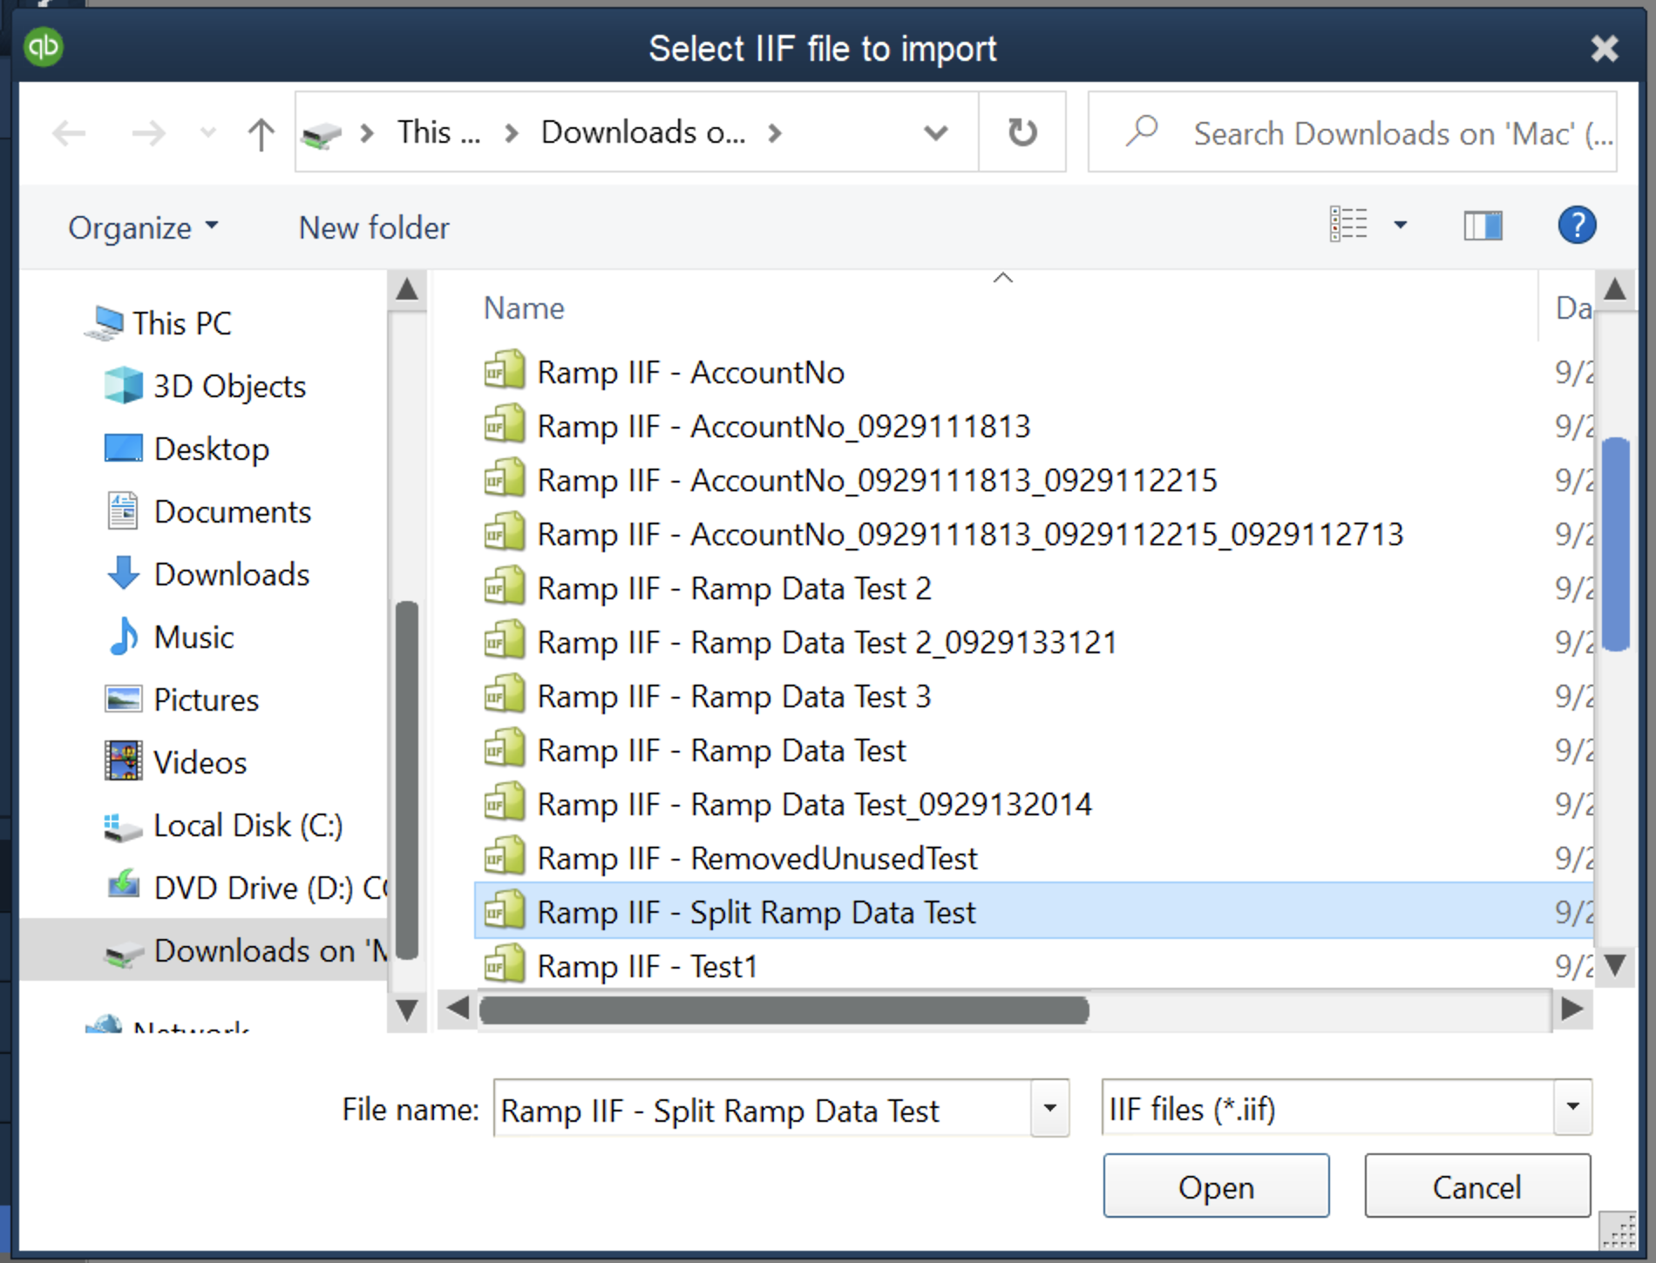Viewport: 1656px width, 1263px height.
Task: Sort files by the Name column header
Action: tap(524, 308)
